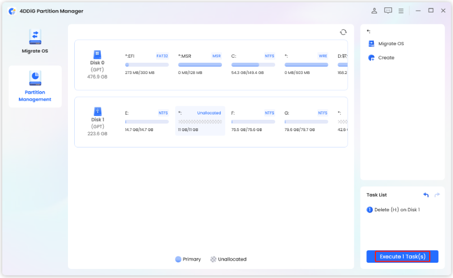The height and width of the screenshot is (278, 453).
Task: Click the 54.3 GB/149.4 GB size text
Action: point(247,73)
